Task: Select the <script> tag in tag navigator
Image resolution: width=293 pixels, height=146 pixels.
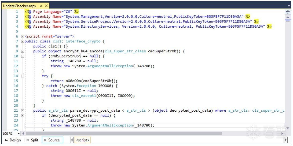Action: coord(83,140)
